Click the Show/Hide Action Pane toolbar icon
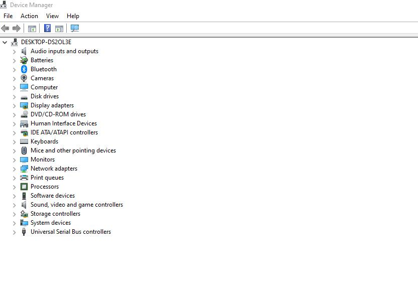This screenshot has width=418, height=304. pos(59,28)
